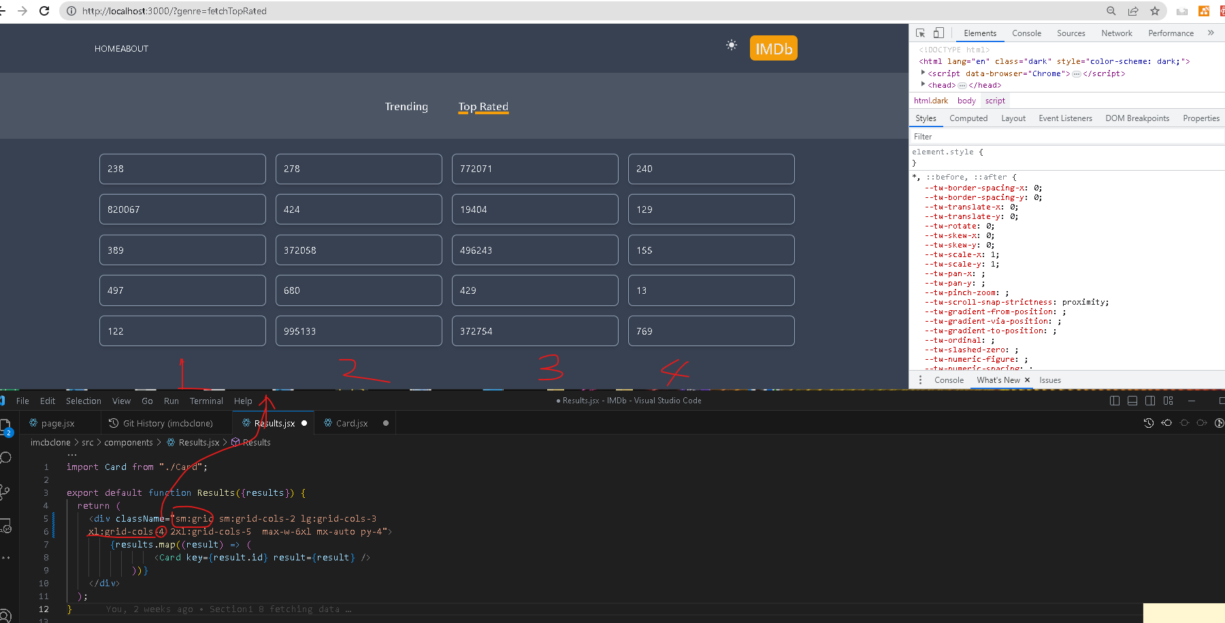This screenshot has width=1225, height=623.
Task: Go forward in browser history
Action: coord(22,11)
